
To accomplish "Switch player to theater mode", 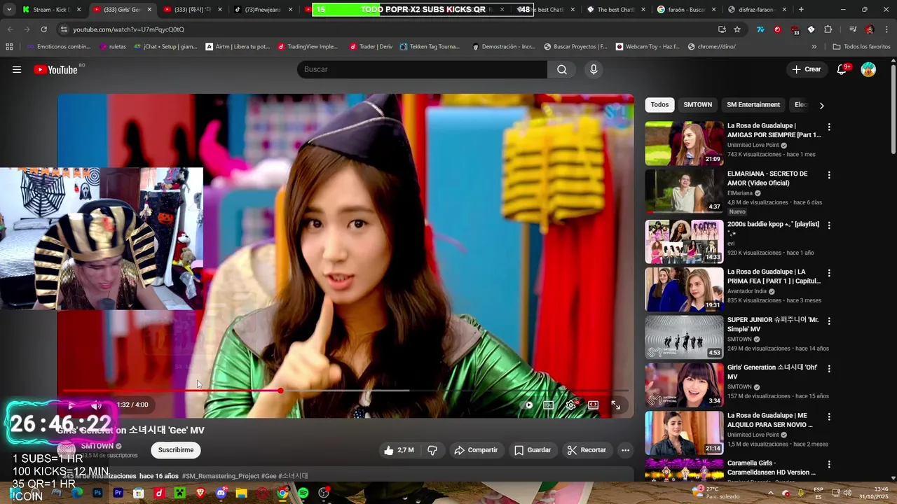I will click(594, 405).
